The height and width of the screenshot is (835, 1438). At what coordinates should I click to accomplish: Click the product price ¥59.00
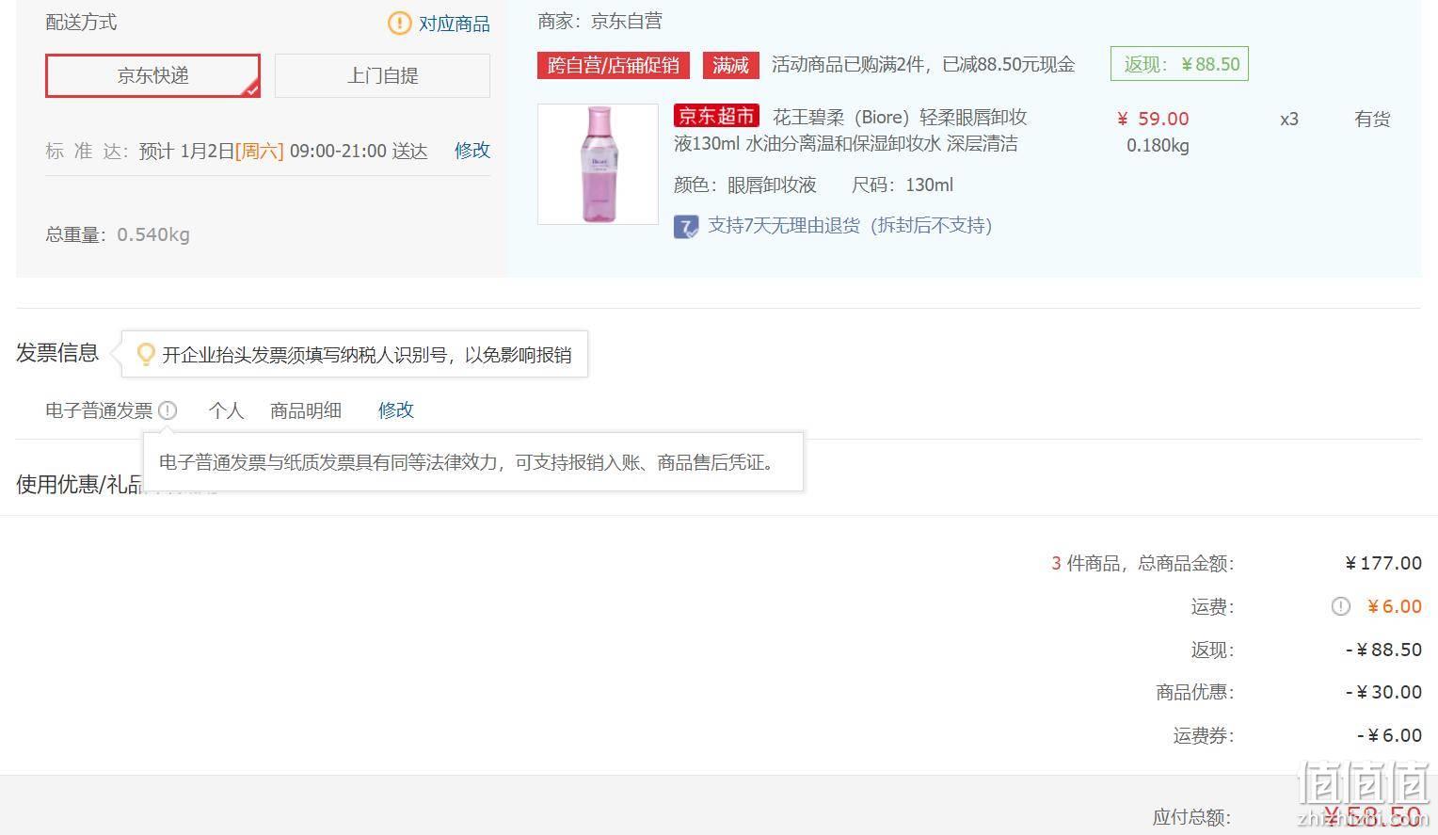point(1153,119)
